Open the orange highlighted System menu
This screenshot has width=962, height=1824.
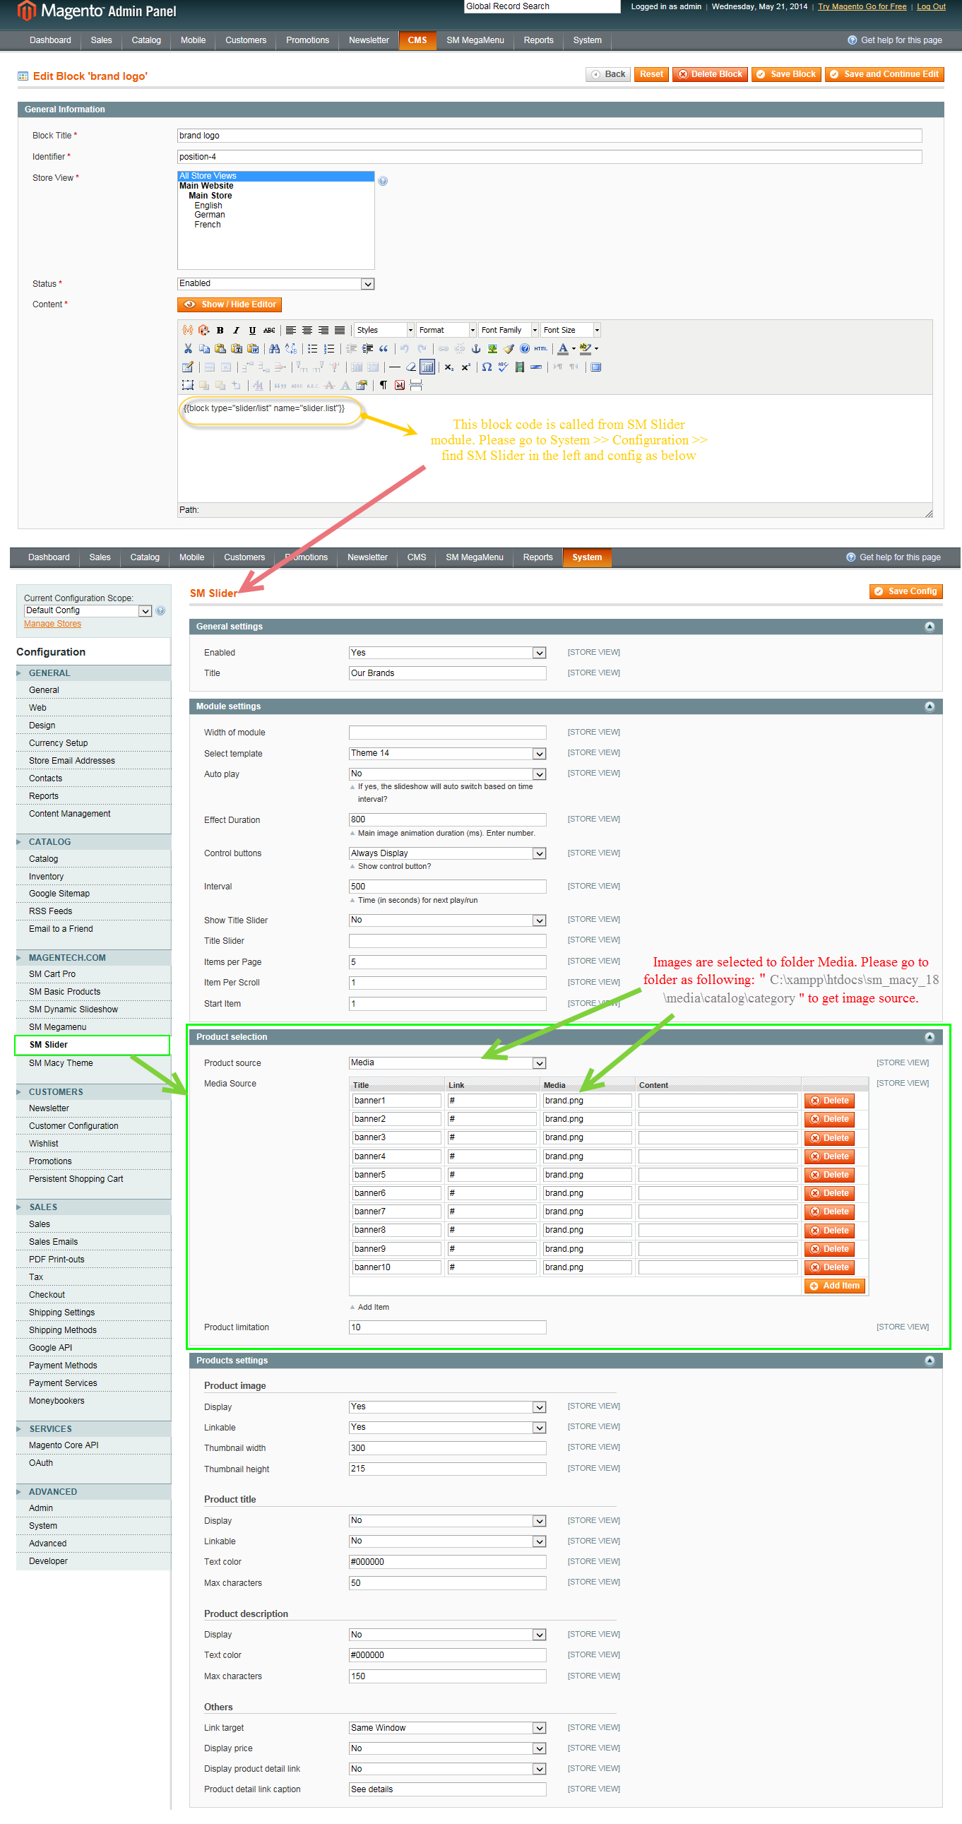click(587, 558)
